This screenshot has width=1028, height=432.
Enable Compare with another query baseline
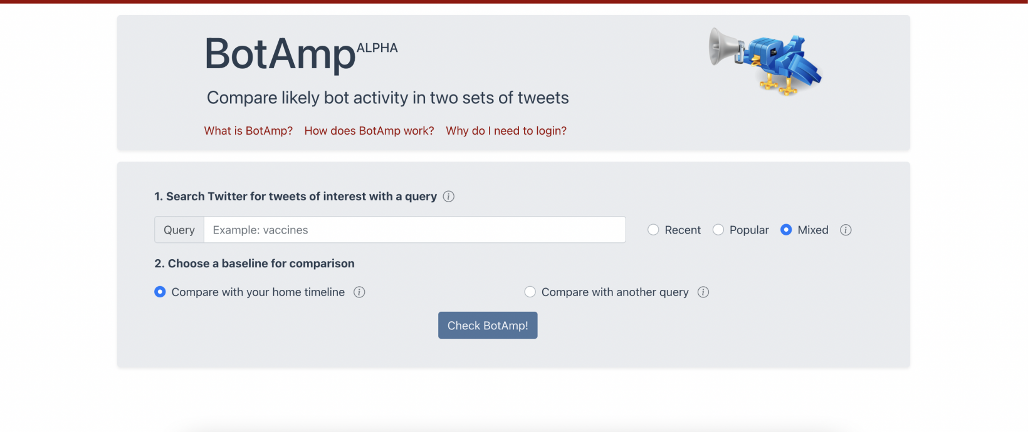point(530,292)
